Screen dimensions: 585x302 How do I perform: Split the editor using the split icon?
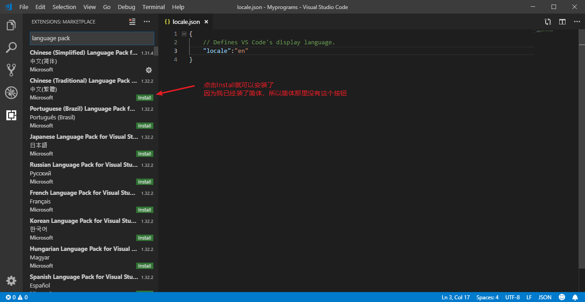[561, 21]
